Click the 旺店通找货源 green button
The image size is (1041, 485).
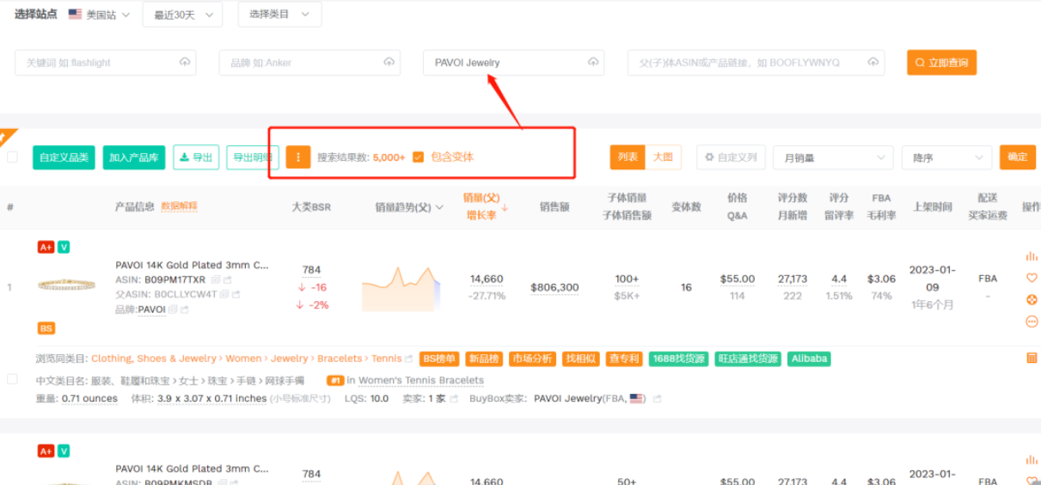click(748, 359)
